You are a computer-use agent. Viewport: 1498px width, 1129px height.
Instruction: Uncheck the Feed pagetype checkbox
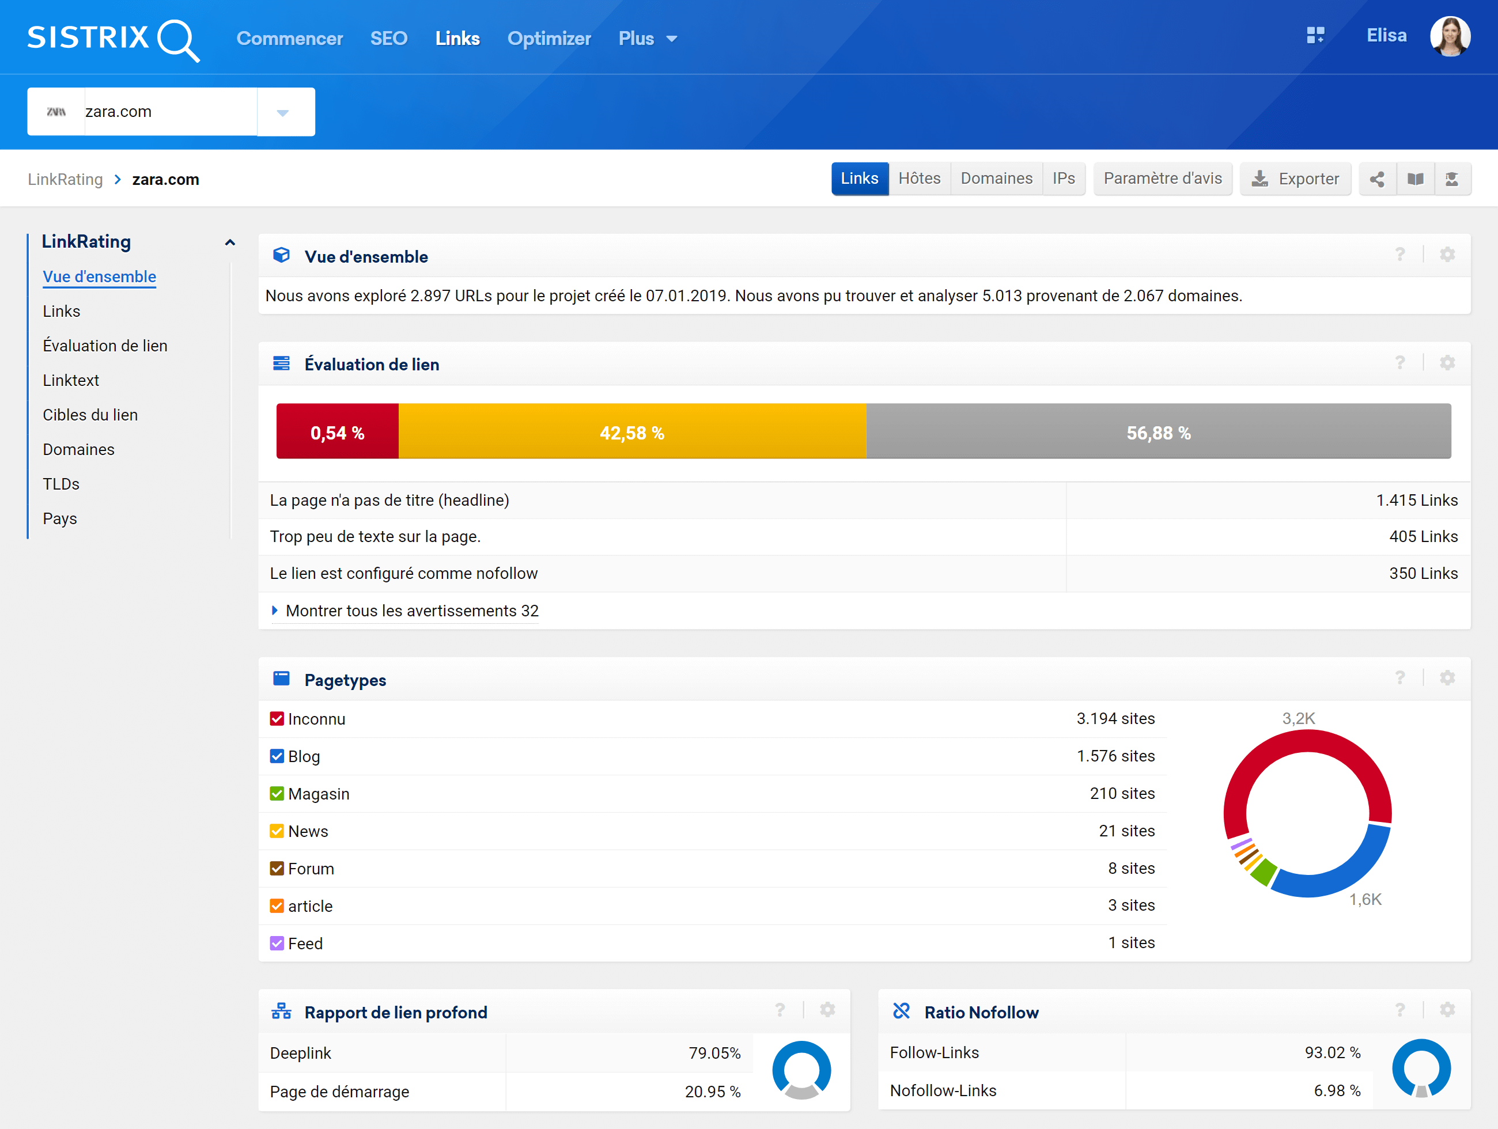277,944
